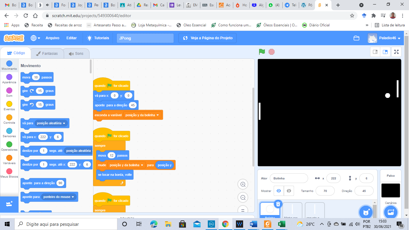Screen dimensions: 409x230
Task: Click the Direção value field
Action: 364,191
